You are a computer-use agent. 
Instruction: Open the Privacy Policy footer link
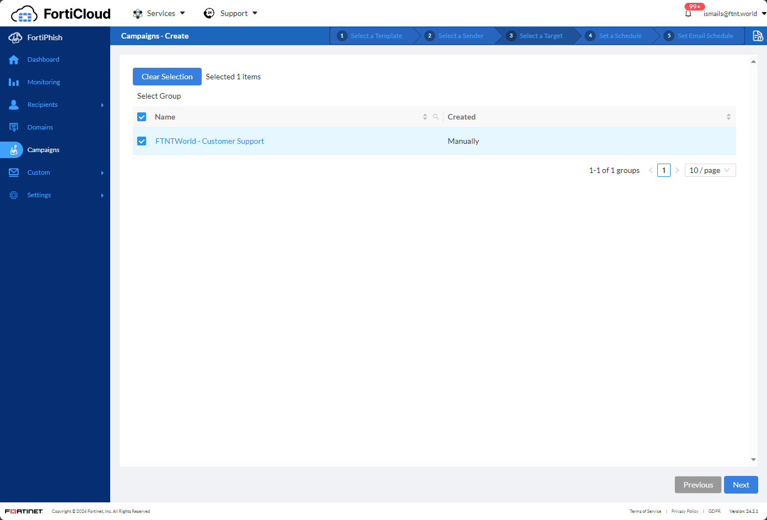685,511
